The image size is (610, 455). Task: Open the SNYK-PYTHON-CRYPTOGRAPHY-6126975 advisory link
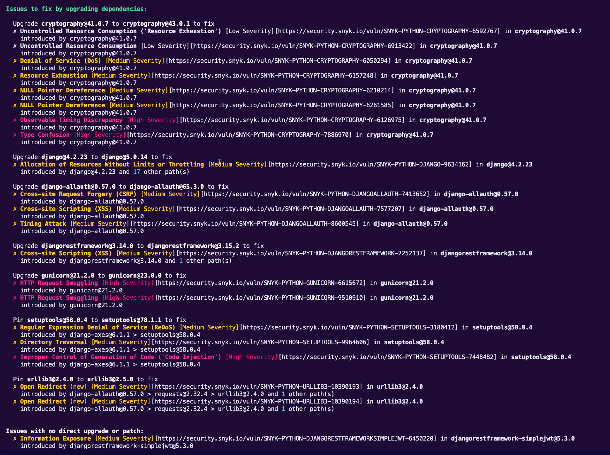(292, 120)
